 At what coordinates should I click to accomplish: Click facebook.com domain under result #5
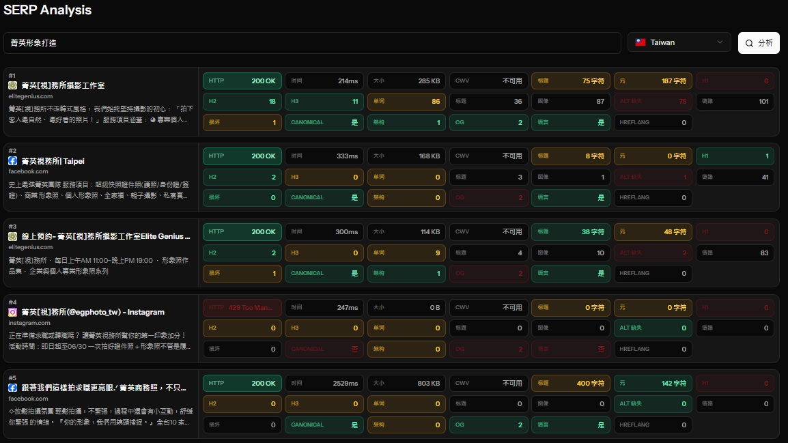click(x=28, y=399)
